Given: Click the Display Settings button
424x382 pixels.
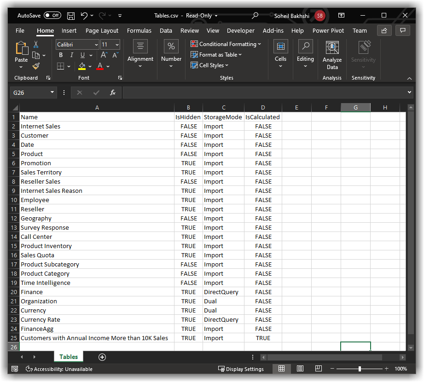Looking at the screenshot, I should (x=241, y=369).
